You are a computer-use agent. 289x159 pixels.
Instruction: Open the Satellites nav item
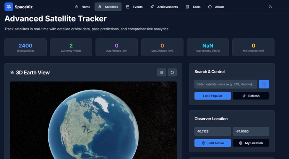pyautogui.click(x=108, y=7)
